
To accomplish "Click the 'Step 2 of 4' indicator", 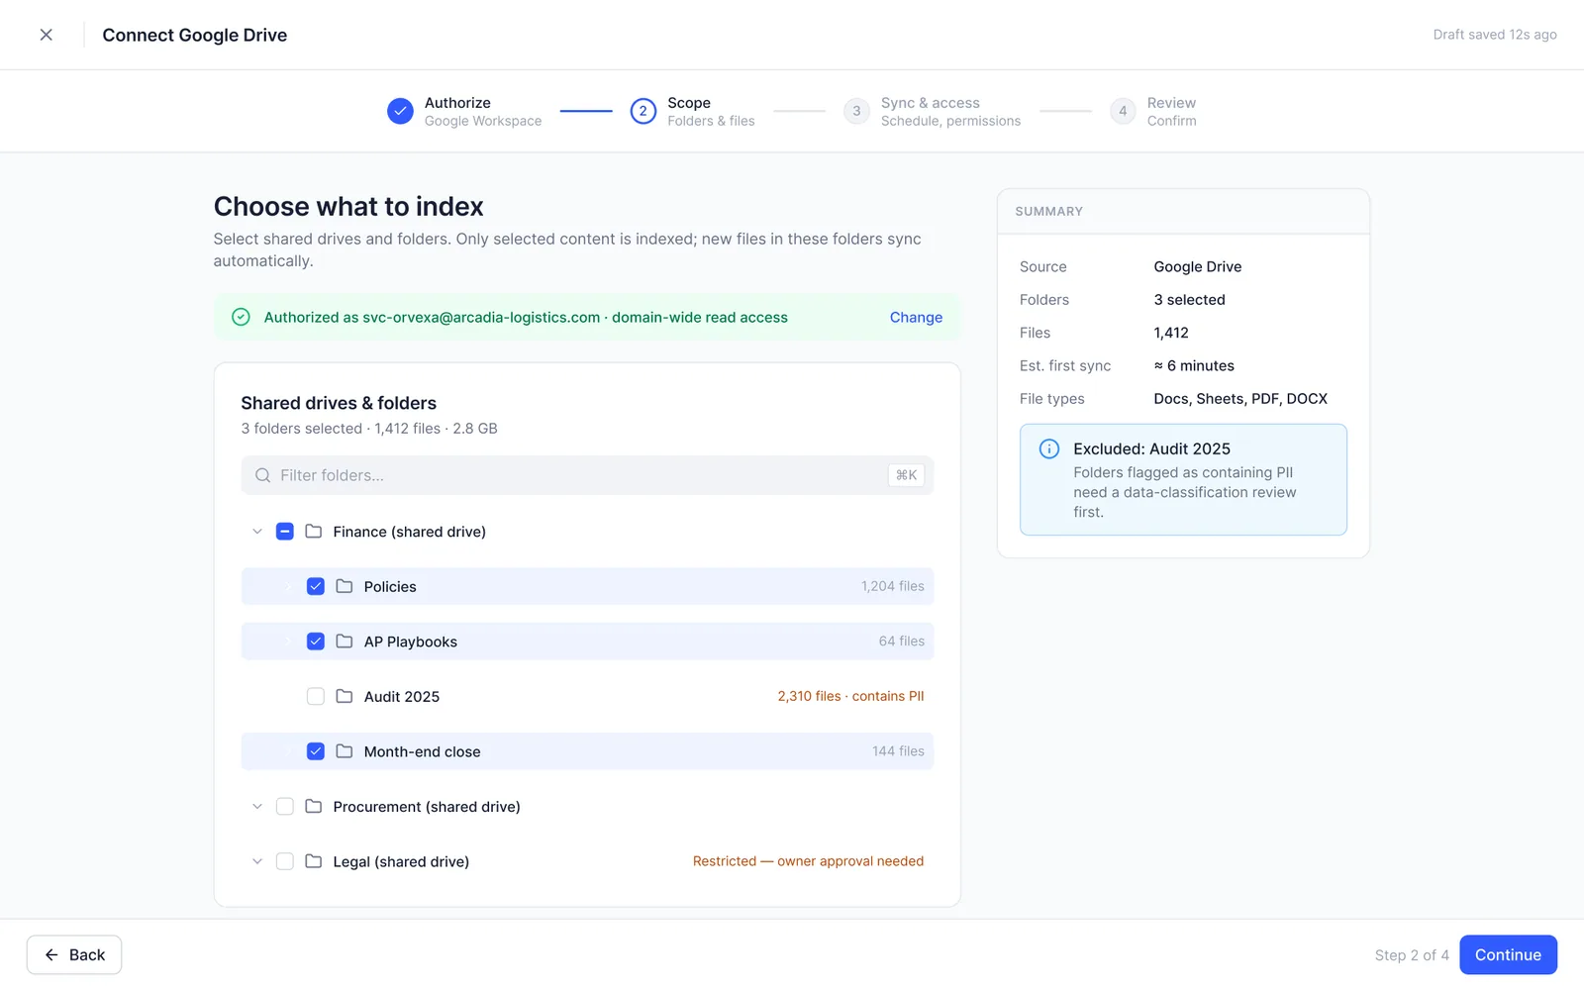I will (1412, 955).
